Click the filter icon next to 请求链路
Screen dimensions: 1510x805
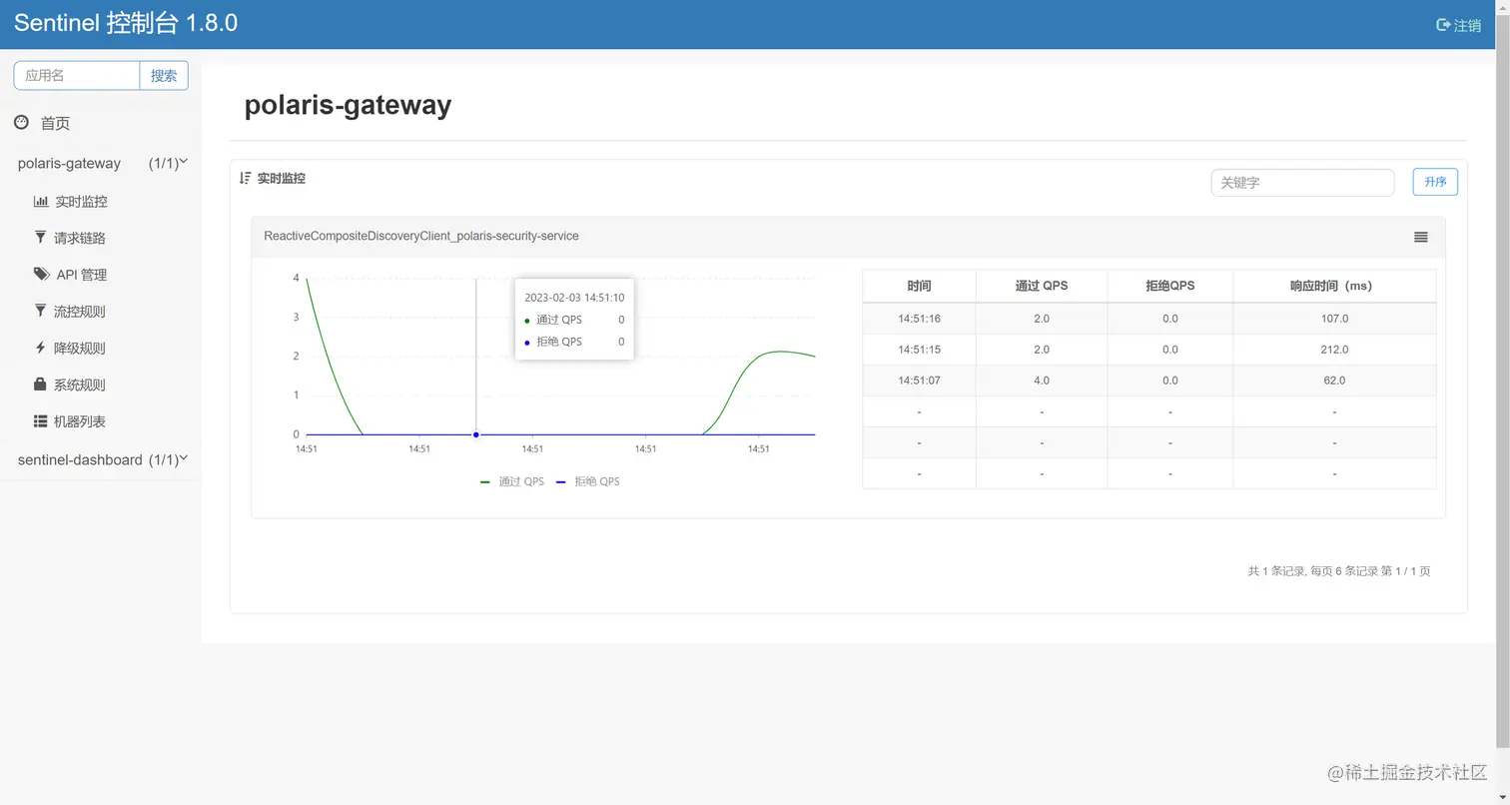coord(40,238)
